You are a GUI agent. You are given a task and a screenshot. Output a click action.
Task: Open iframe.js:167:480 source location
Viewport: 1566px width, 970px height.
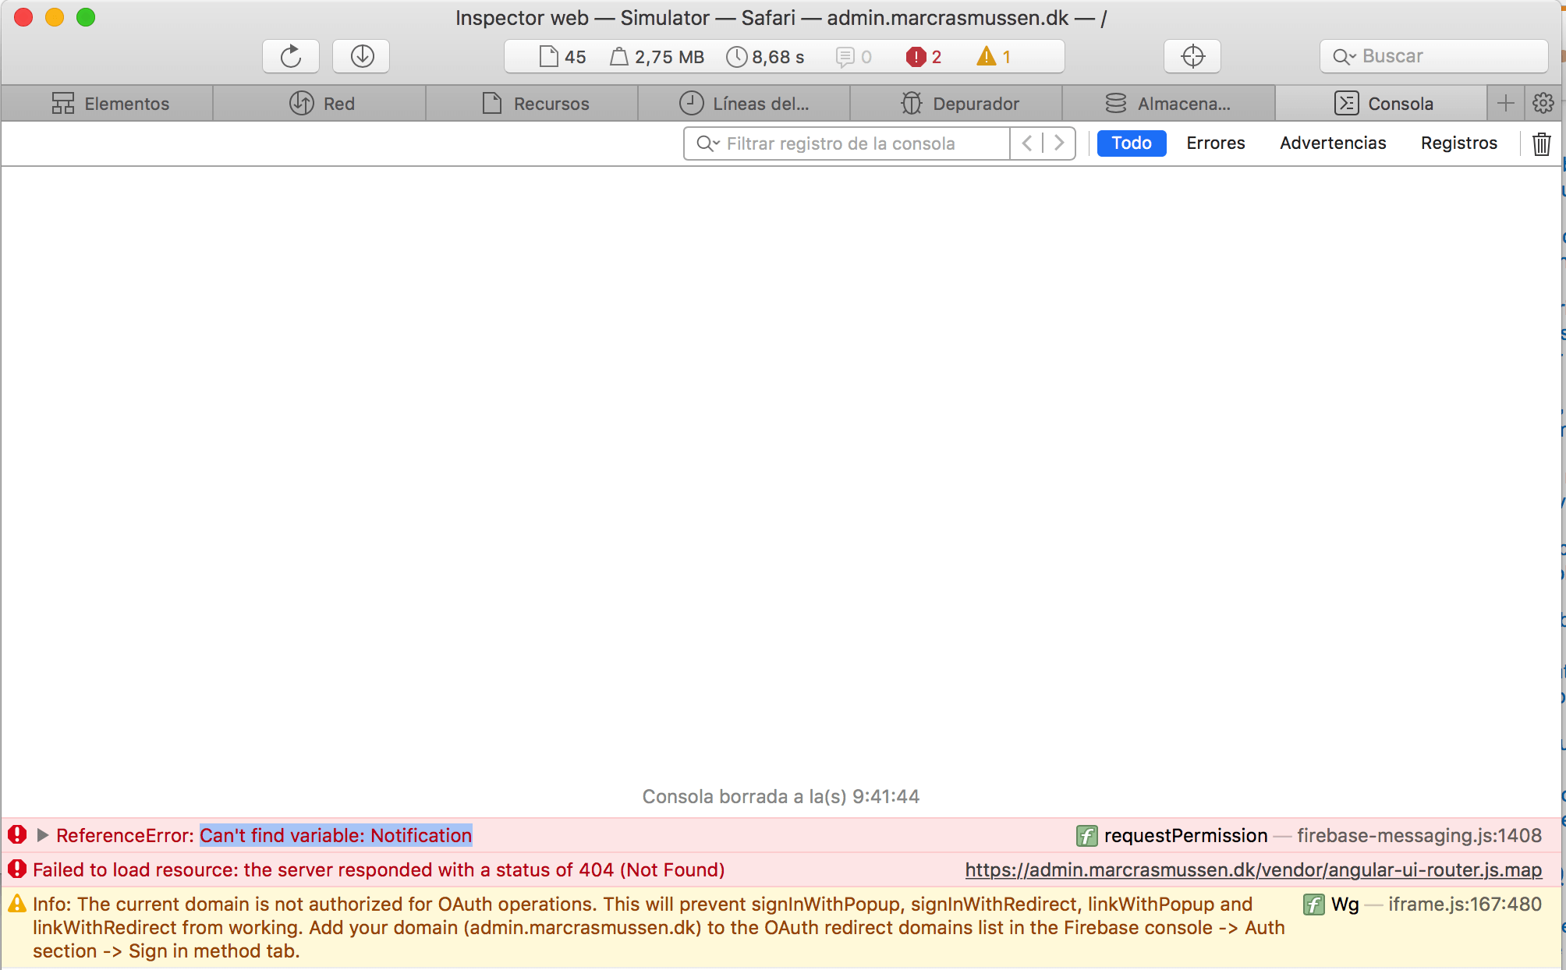[1465, 905]
